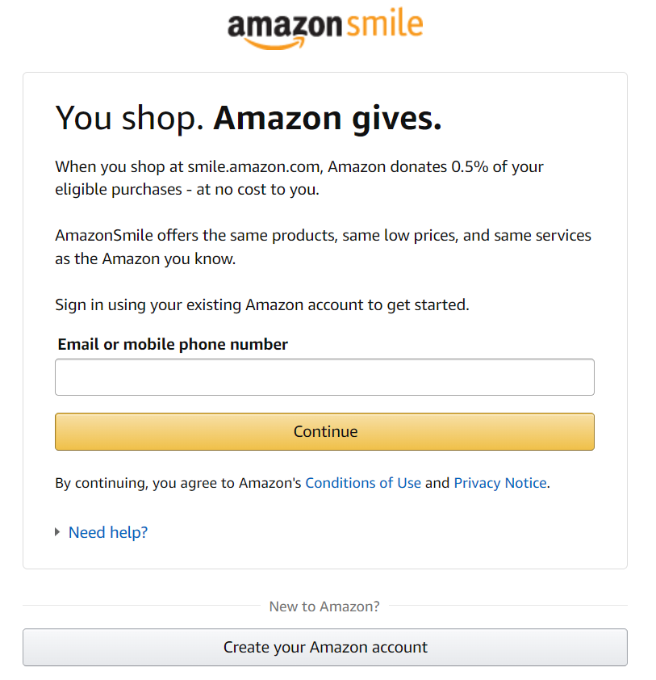Click the Sign in using existing account text
The image size is (656, 680).
click(x=262, y=305)
